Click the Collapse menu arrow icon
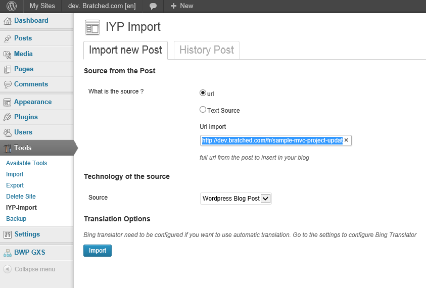Image resolution: width=426 pixels, height=288 pixels. [x=8, y=269]
